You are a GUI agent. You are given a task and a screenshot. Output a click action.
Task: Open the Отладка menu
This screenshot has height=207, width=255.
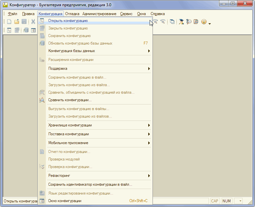click(x=72, y=14)
